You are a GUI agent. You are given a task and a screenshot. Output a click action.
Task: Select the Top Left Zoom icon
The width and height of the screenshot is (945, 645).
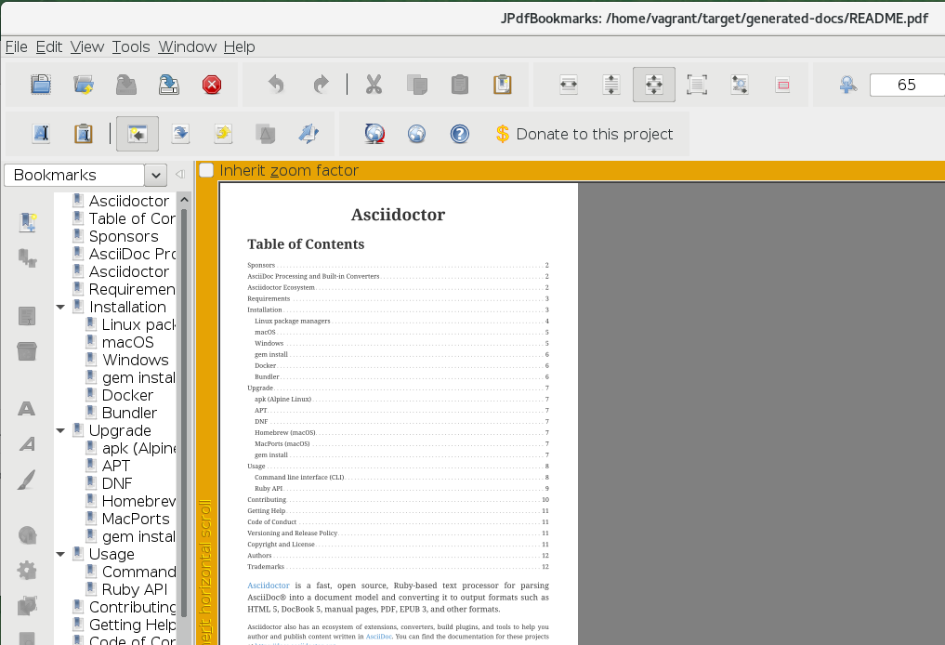[740, 85]
